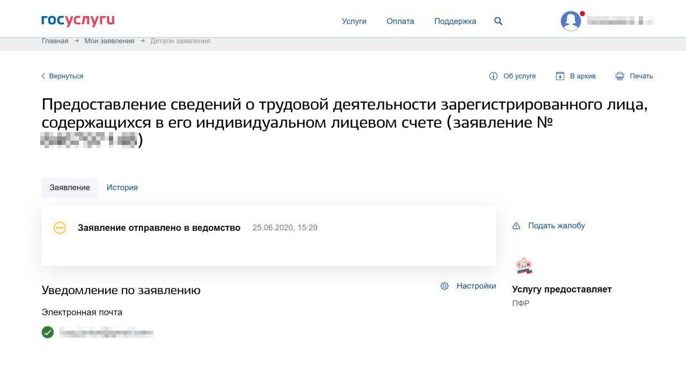687x365 pixels.
Task: Click the Об услуге info icon
Action: (493, 76)
